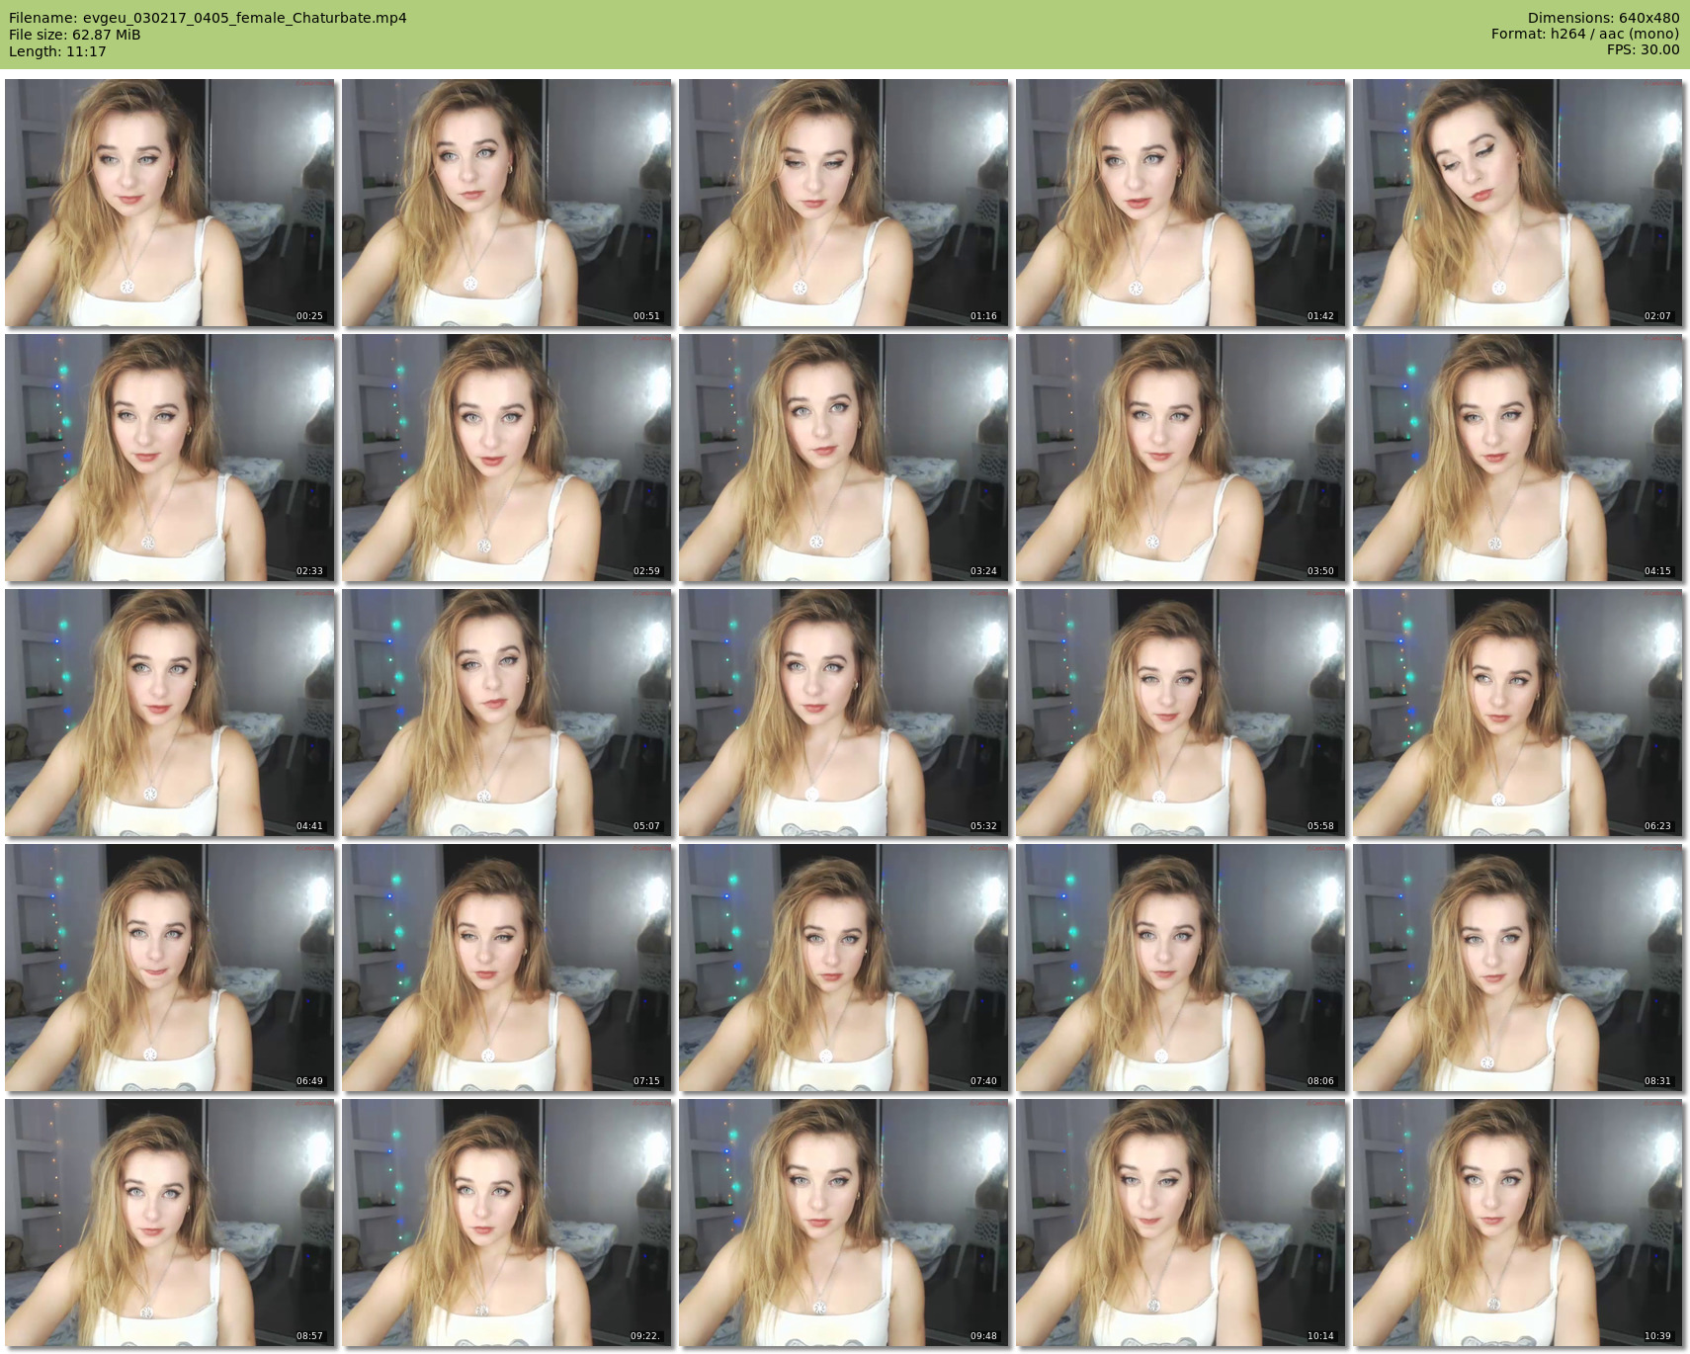Click the thumbnail timestamped 00:25
Screen dimensions: 1690x1354
[170, 203]
